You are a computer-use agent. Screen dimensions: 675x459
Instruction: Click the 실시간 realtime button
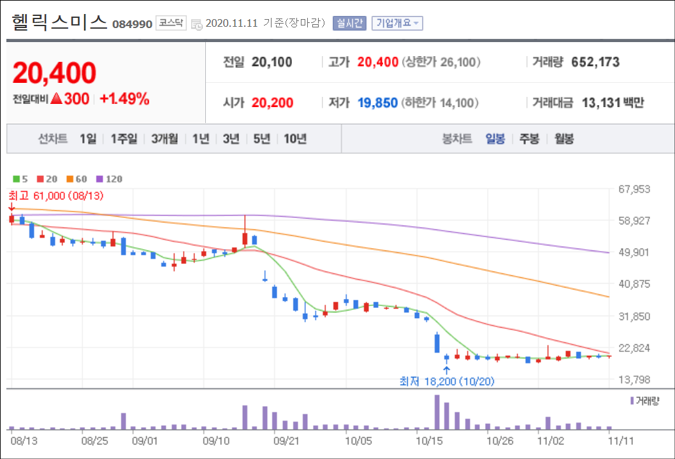pyautogui.click(x=349, y=23)
